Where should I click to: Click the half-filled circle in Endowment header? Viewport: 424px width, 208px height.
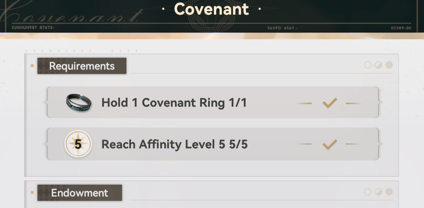(x=378, y=192)
